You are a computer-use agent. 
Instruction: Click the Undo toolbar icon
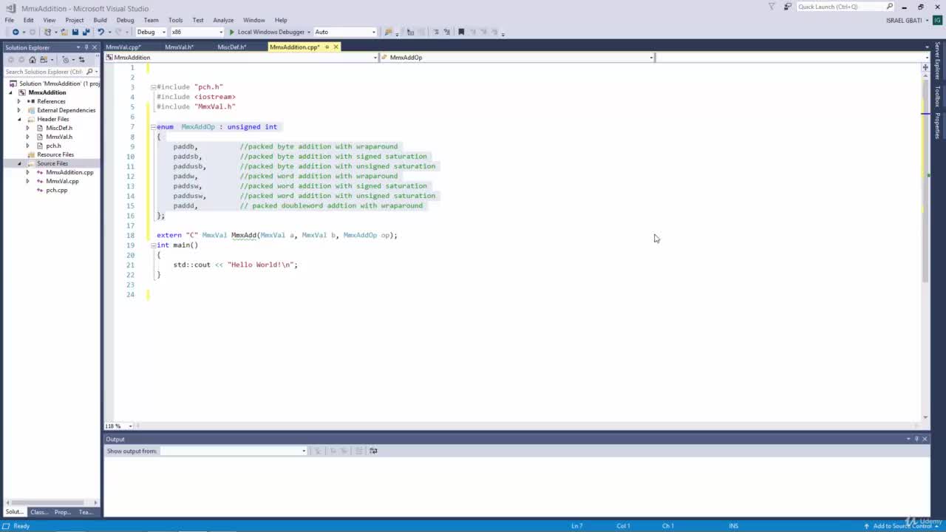101,32
